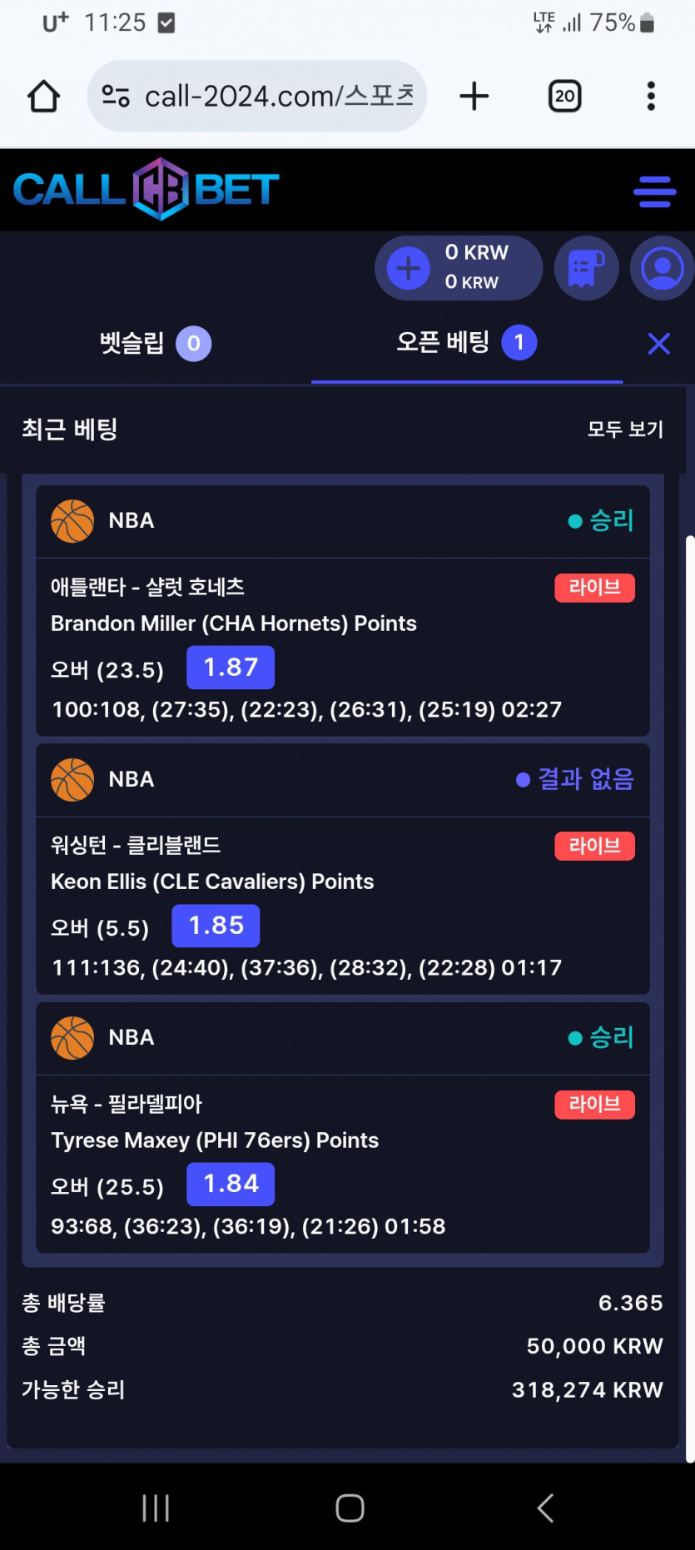This screenshot has width=695, height=1550.
Task: Tap the 1.87 odds button
Action: click(x=231, y=668)
